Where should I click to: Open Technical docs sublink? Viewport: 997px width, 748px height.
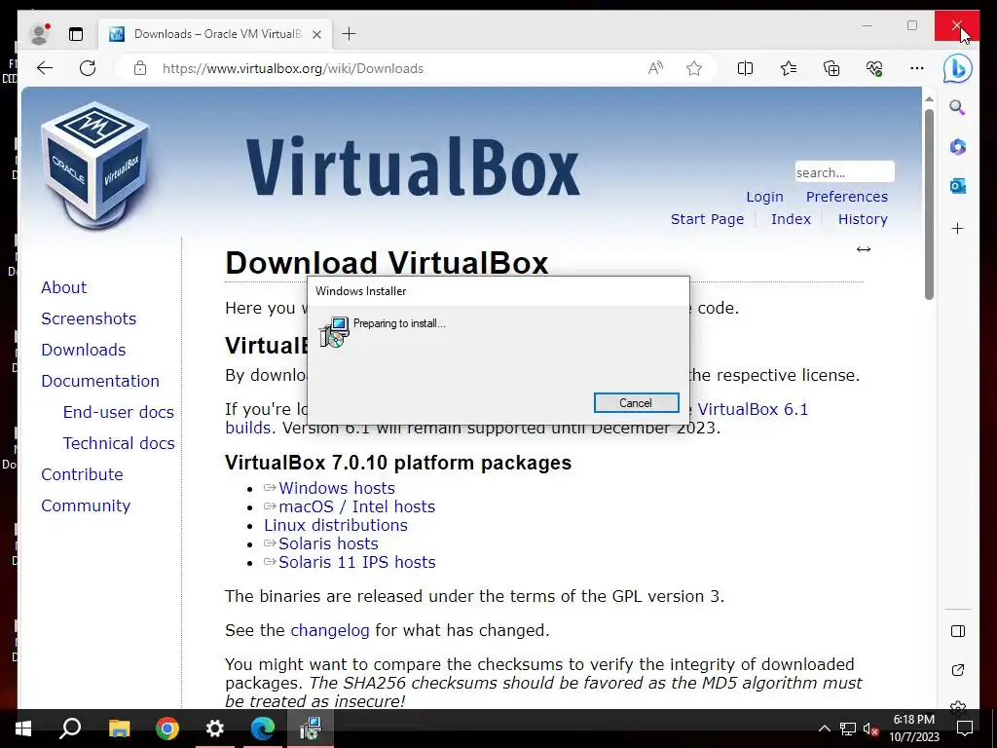point(119,443)
